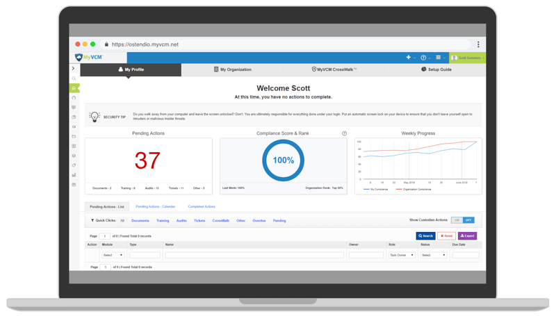Screen dimensions: 556x316
Task: Filter by Other quick click
Action: (x=240, y=221)
